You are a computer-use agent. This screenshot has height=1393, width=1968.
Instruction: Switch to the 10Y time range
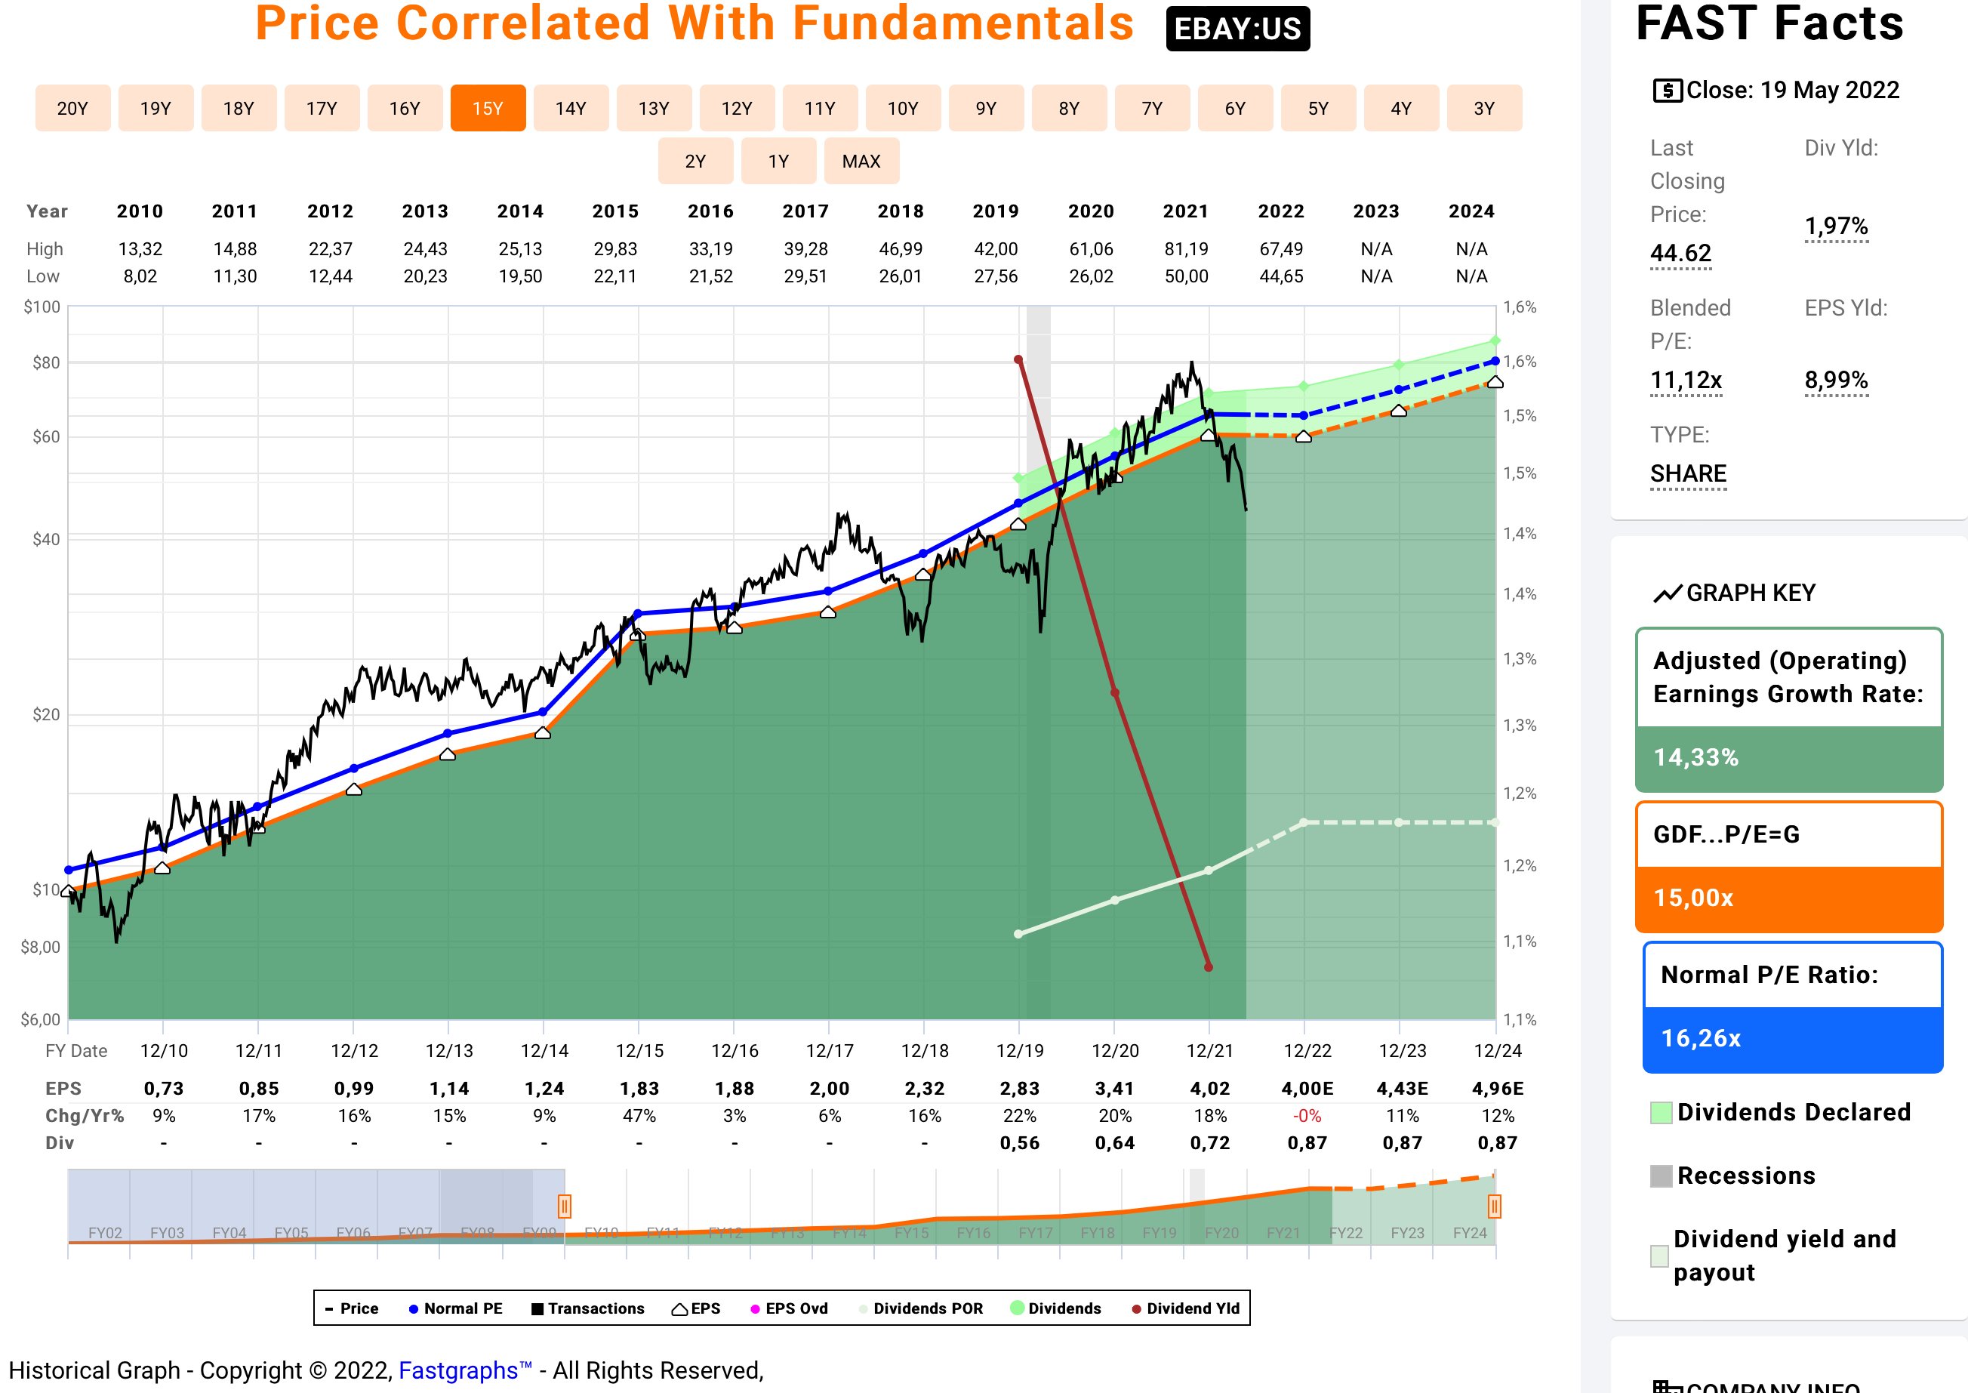(902, 108)
